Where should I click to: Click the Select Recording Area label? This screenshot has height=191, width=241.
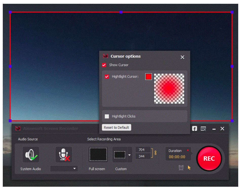pos(104,139)
